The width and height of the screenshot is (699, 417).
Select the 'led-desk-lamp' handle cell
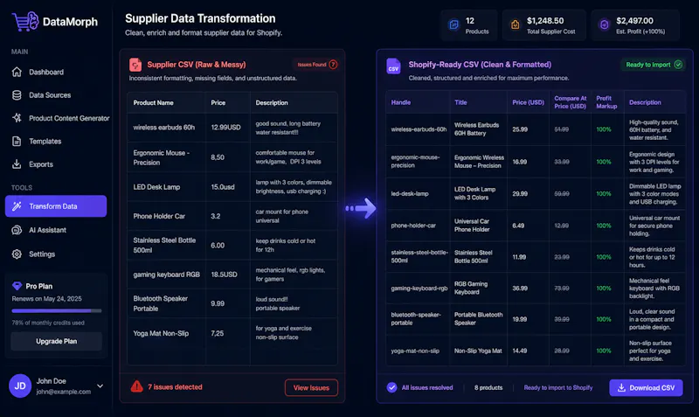[x=410, y=193]
